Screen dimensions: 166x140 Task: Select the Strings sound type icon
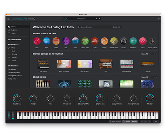pos(104,41)
